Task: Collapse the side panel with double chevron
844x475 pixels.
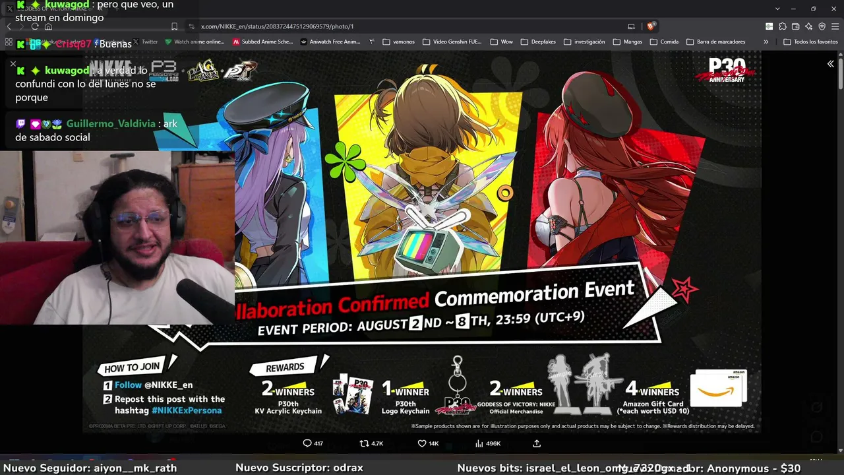Action: tap(831, 64)
